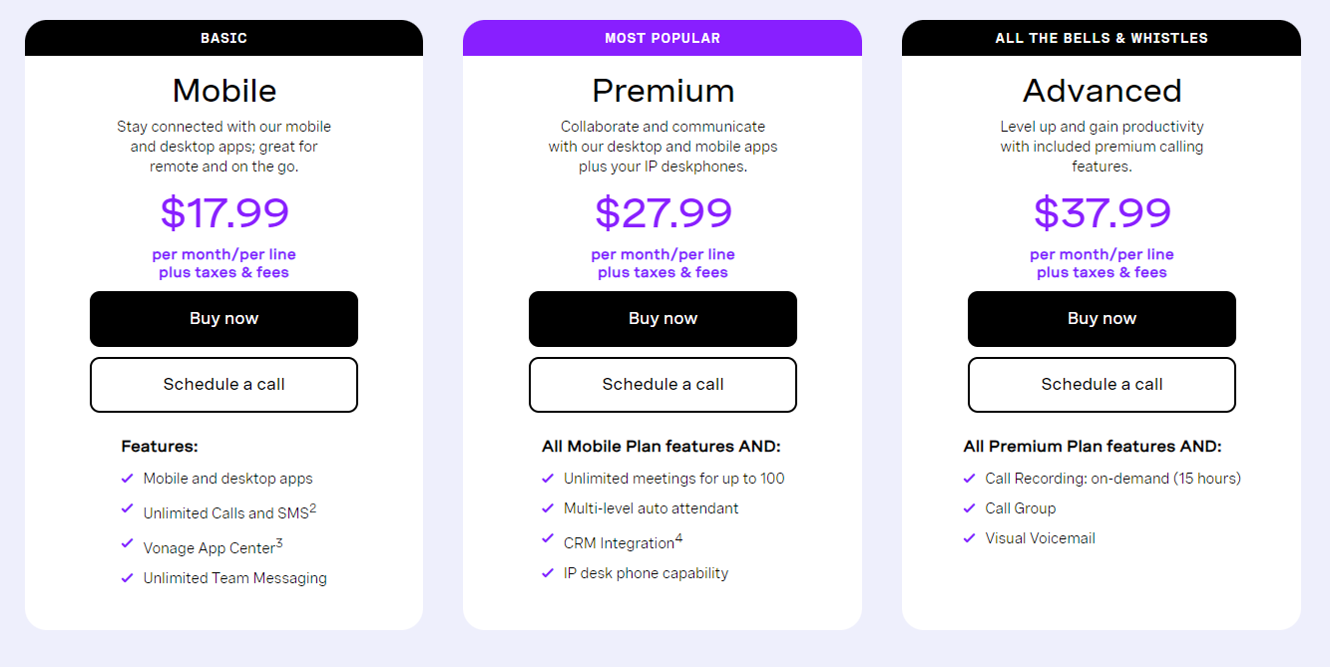Click checkmark beside Mobile and desktop apps

pyautogui.click(x=127, y=479)
